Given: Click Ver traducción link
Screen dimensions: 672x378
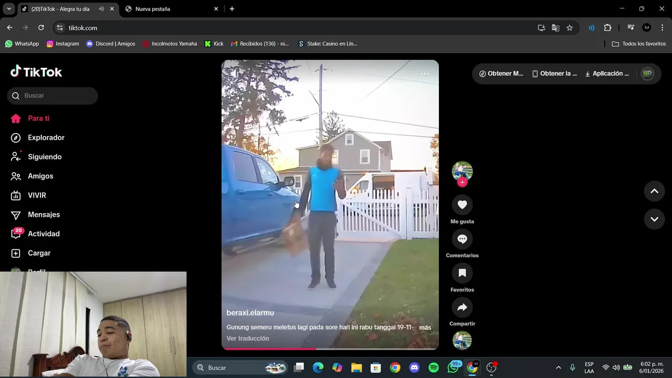Looking at the screenshot, I should point(248,339).
